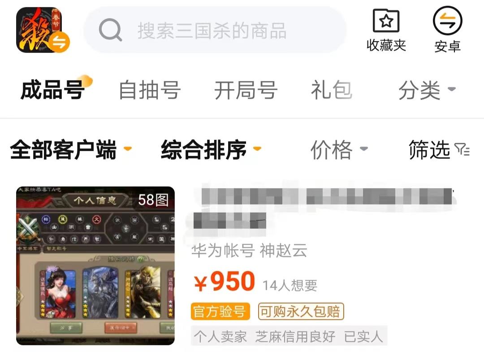Click the 可购永久包赔 tag

click(x=301, y=311)
